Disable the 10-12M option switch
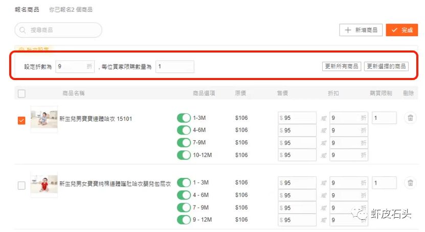Screen dimensions: 425x232 (184, 155)
